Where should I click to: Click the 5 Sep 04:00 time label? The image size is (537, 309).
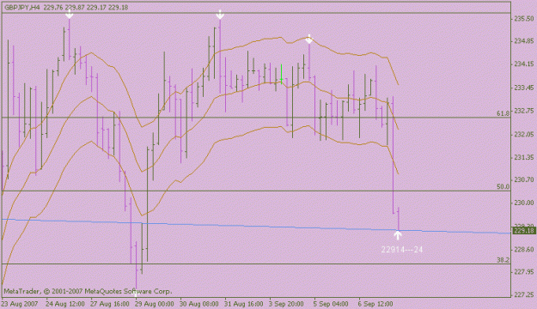(331, 304)
